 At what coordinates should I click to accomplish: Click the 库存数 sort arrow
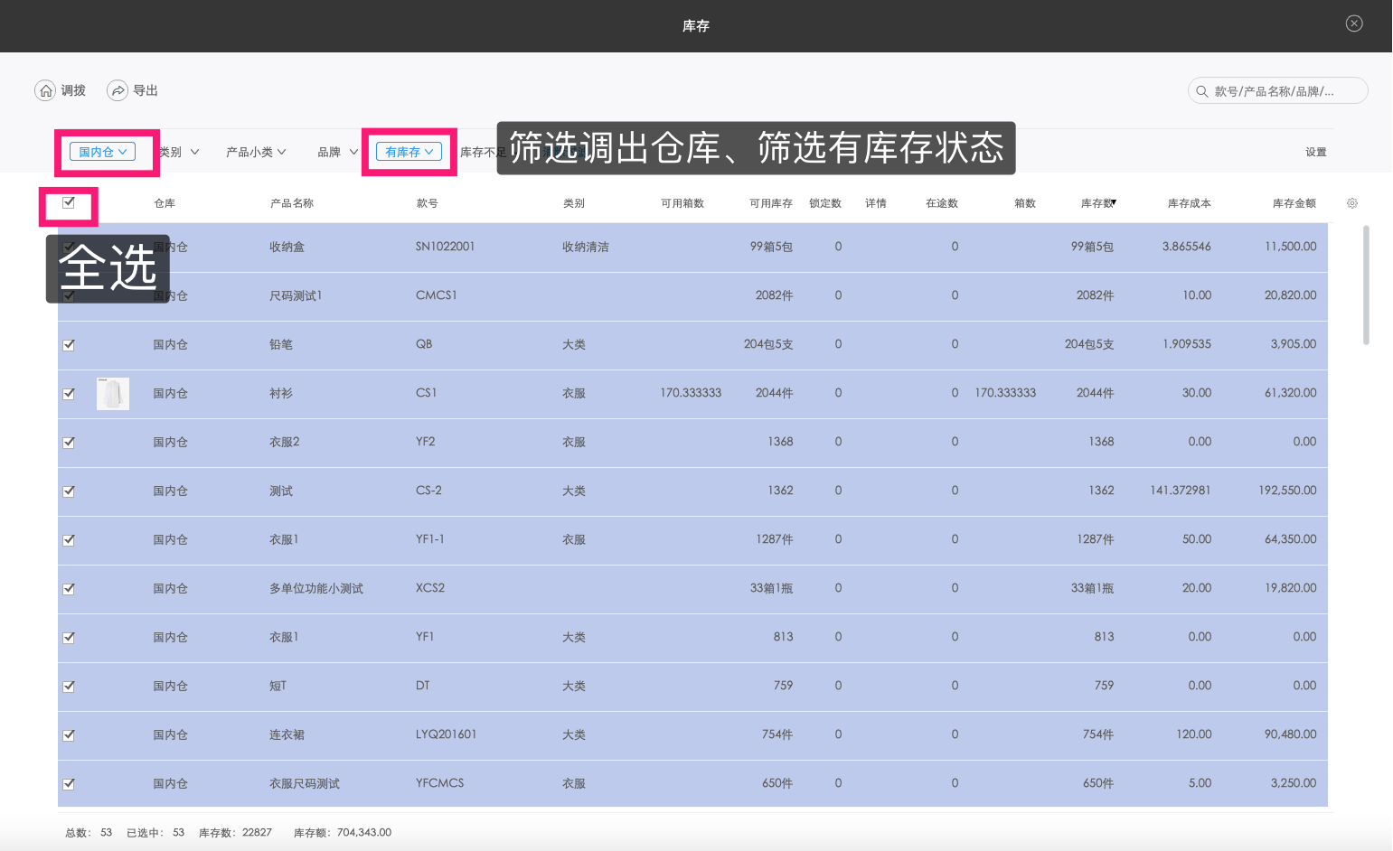1114,202
